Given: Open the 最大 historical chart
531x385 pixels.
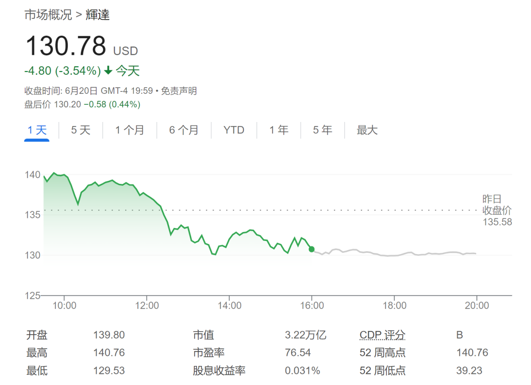Looking at the screenshot, I should [368, 130].
